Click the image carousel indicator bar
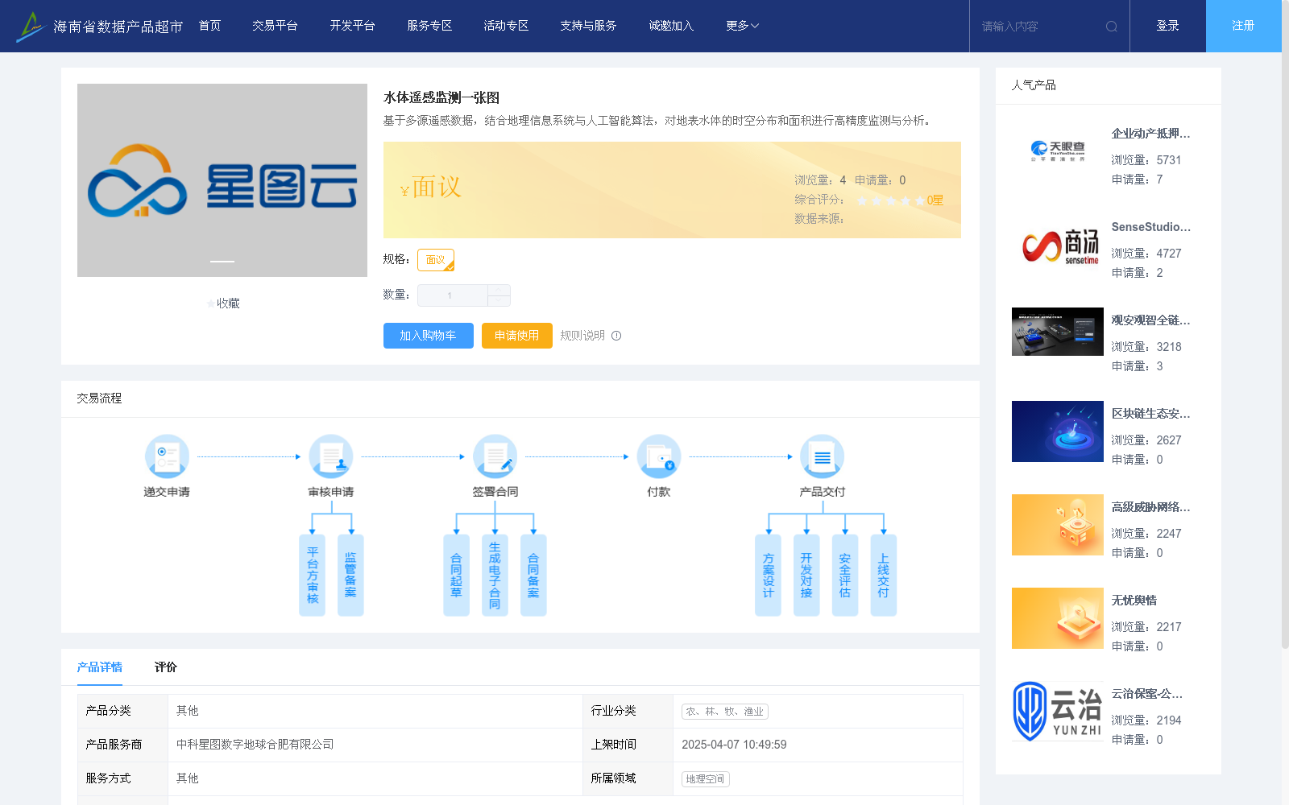Screen dimensions: 1289x805 pyautogui.click(x=222, y=261)
